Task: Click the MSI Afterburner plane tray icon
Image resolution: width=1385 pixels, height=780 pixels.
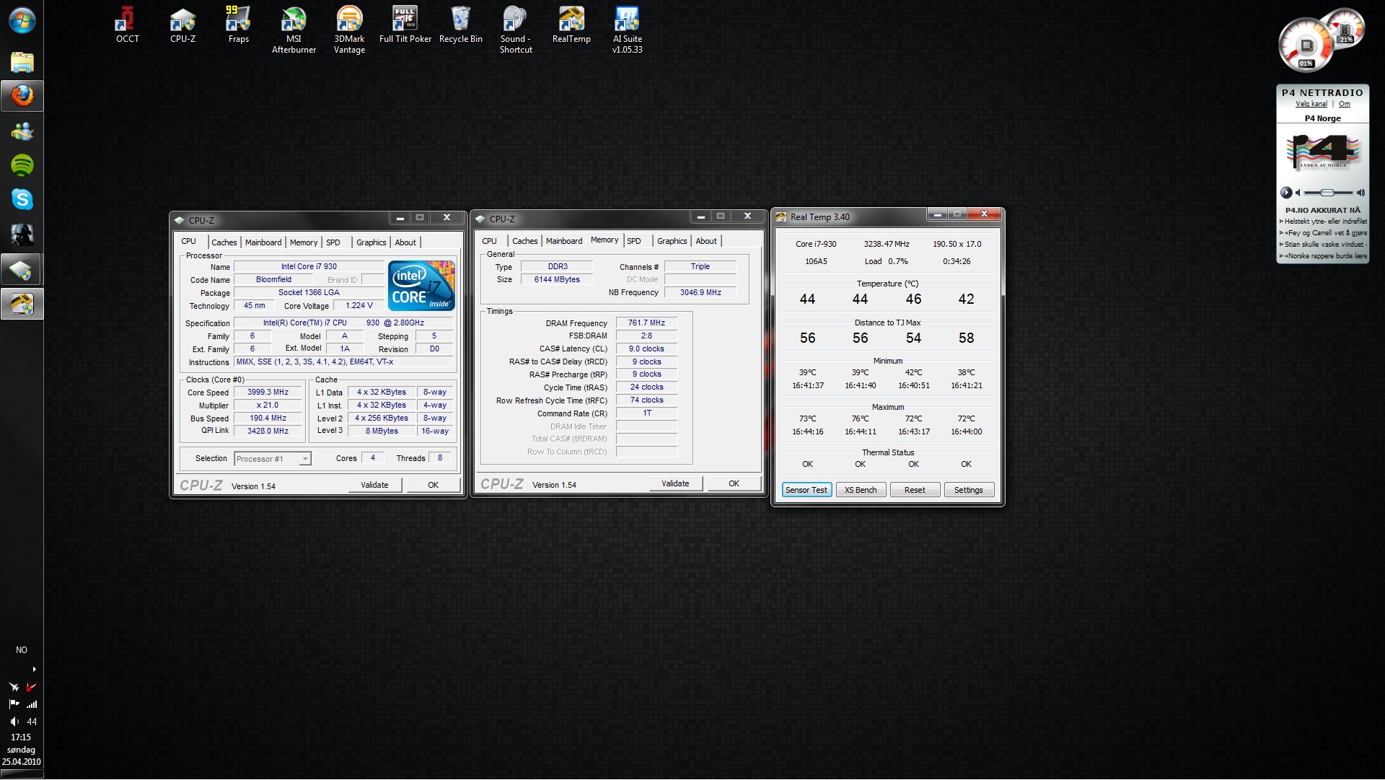Action: pyautogui.click(x=14, y=687)
